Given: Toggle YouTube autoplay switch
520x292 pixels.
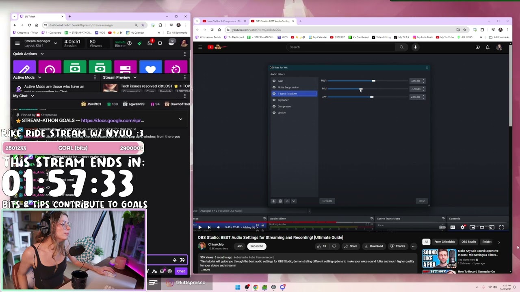Looking at the screenshot, I should 442,228.
